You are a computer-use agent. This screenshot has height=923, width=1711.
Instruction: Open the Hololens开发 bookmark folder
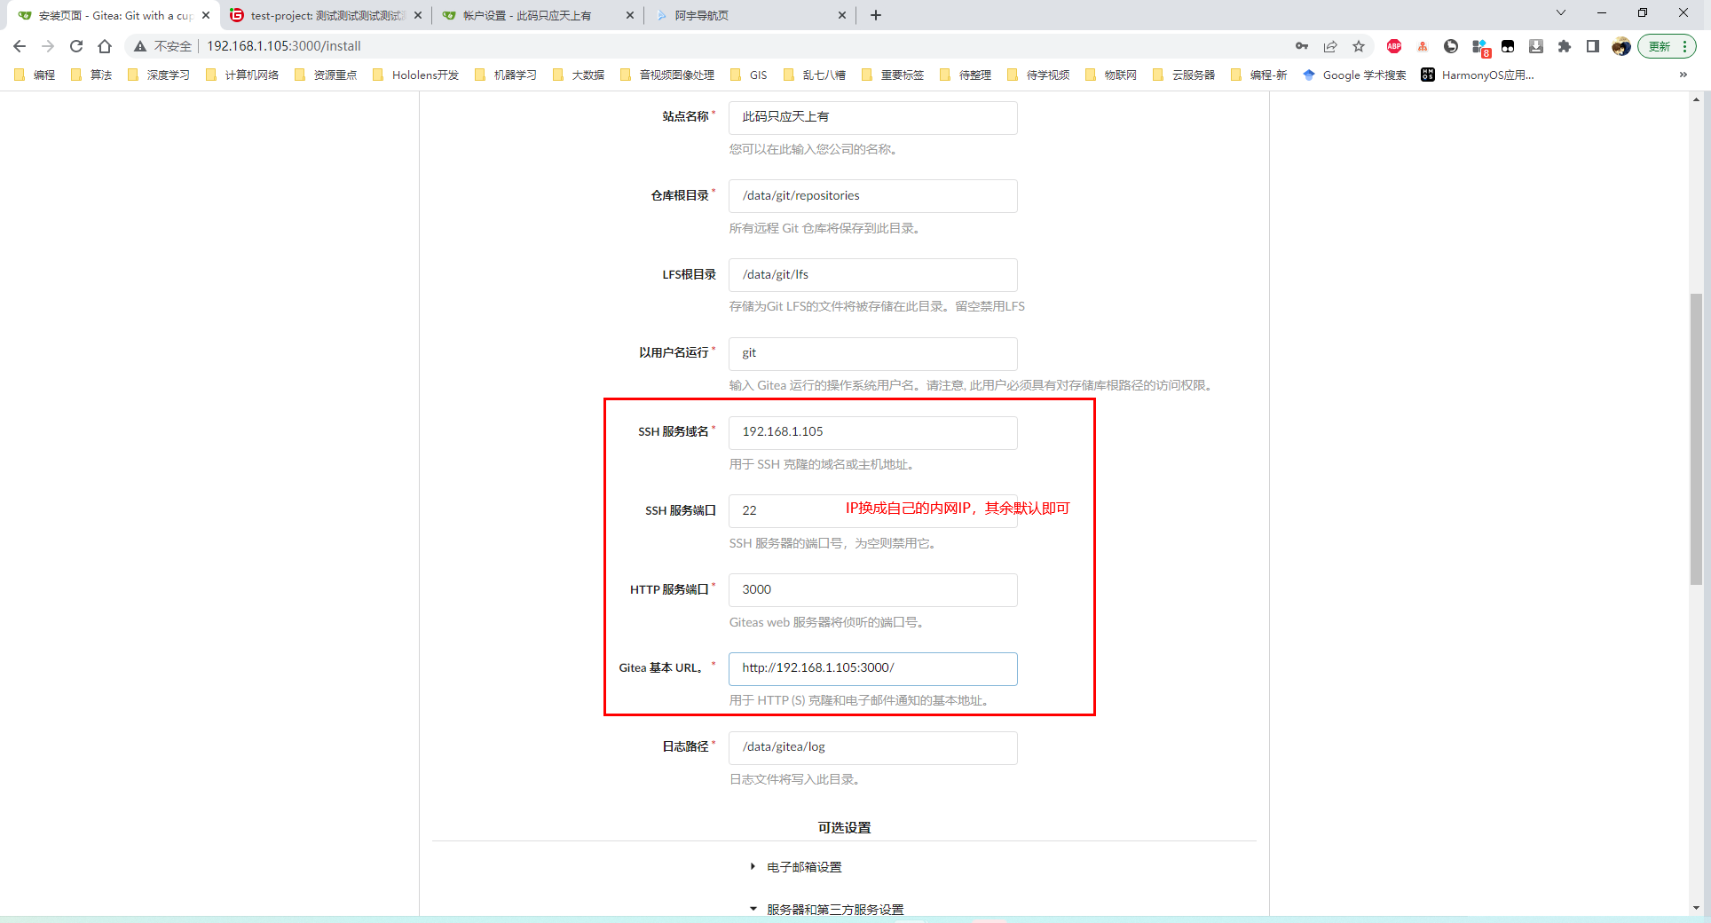pos(415,75)
